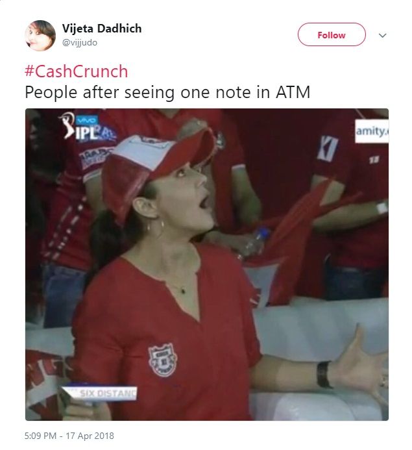Viewport: 412px width, 450px height.
Task: Click the white K logo on jersey
Action: click(328, 149)
